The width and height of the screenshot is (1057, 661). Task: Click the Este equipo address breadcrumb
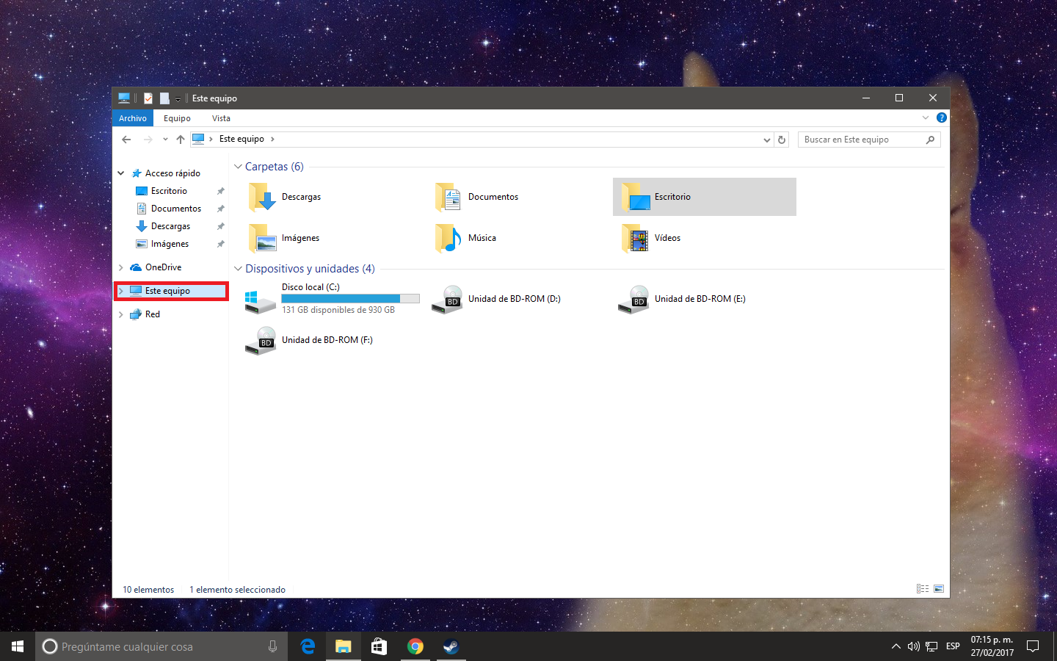coord(241,139)
